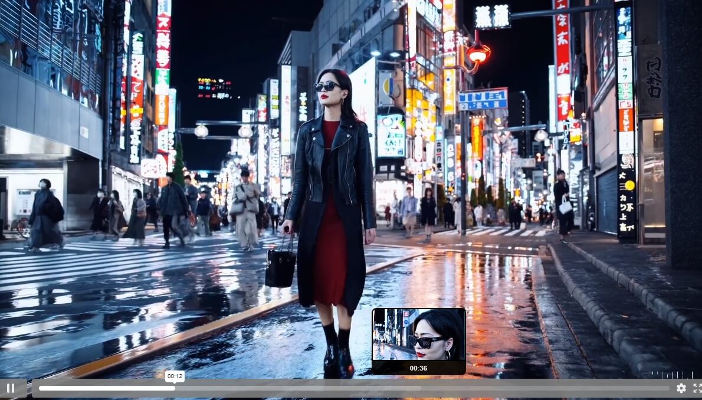
Task: Enter fullscreen mode
Action: point(697,388)
